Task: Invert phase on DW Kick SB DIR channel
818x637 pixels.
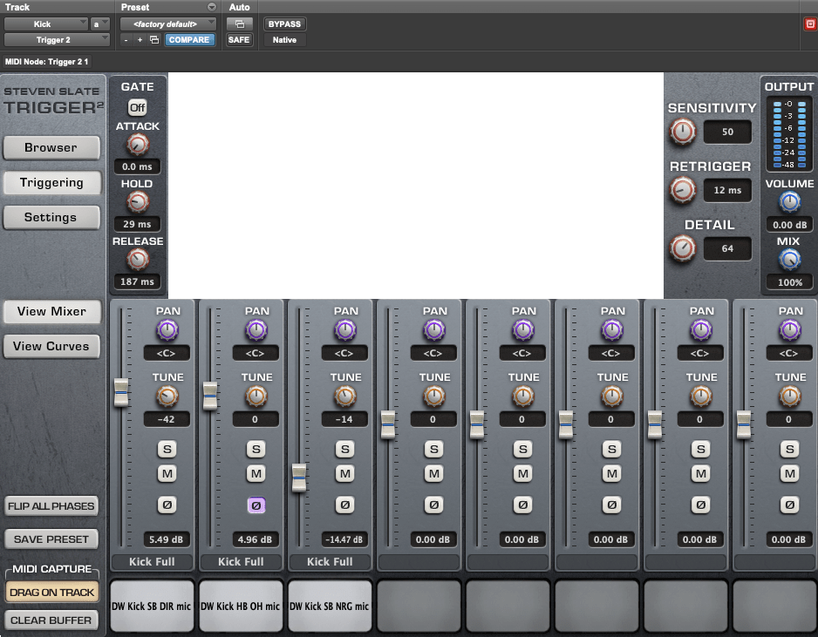Action: [x=167, y=505]
